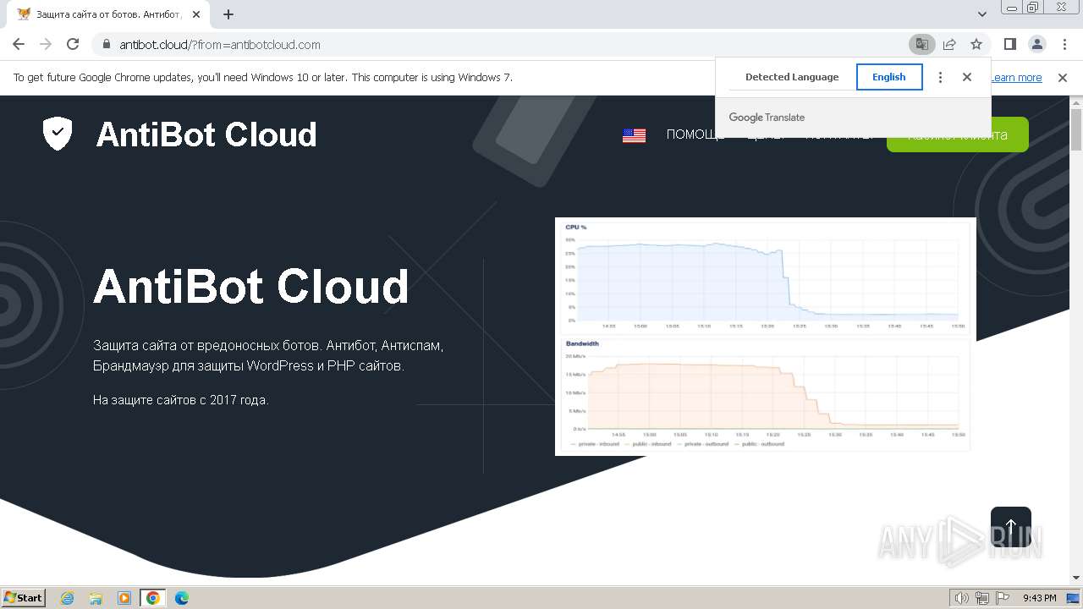View site security lock info
Screen dimensions: 1083x609
coord(107,44)
